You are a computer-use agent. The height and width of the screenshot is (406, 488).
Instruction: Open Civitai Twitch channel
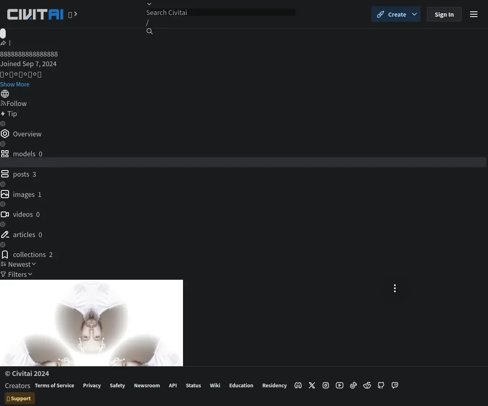pyautogui.click(x=395, y=386)
